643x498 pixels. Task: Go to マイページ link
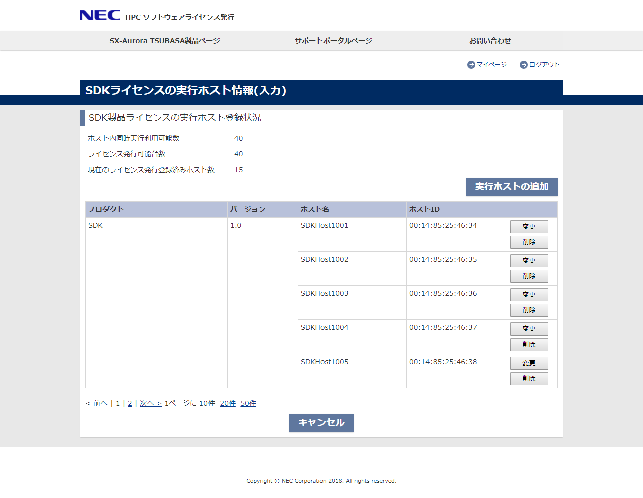pyautogui.click(x=491, y=65)
